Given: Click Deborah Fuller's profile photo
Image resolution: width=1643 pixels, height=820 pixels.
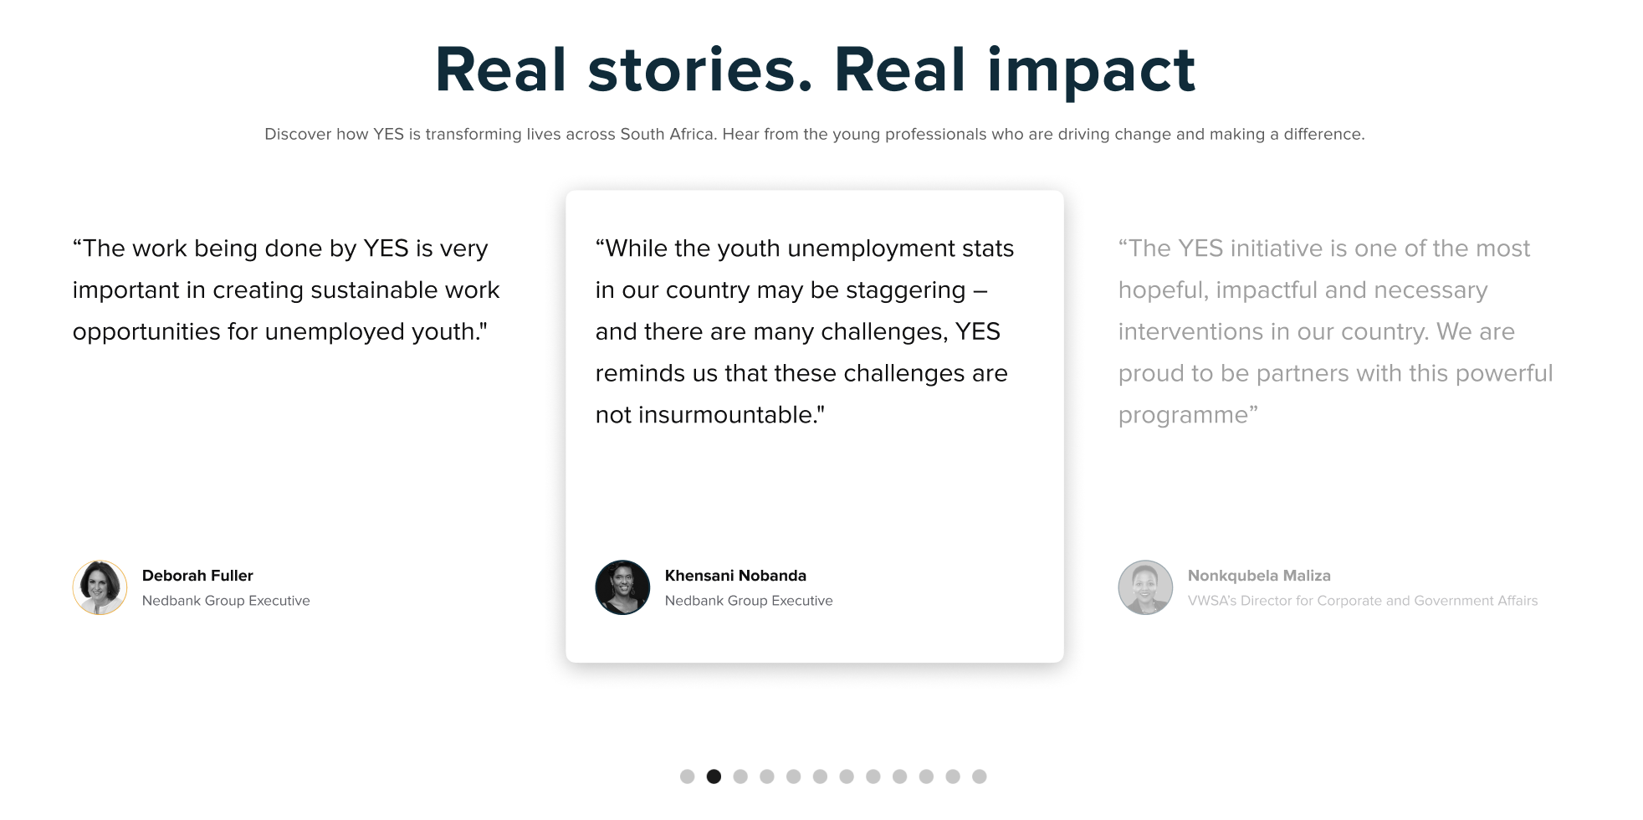Looking at the screenshot, I should tap(100, 587).
